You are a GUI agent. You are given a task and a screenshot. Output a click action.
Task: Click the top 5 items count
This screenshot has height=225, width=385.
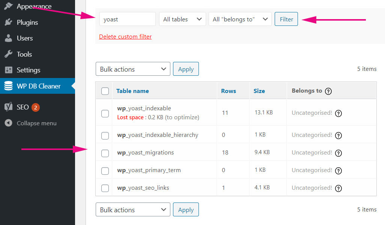click(367, 69)
